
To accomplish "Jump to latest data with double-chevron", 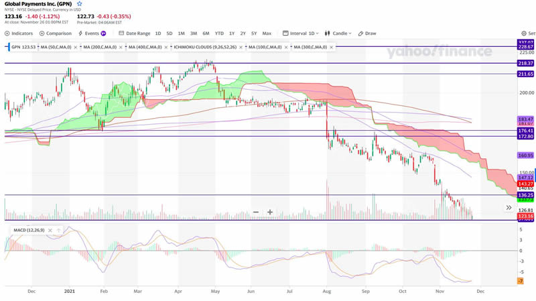I will [509, 208].
